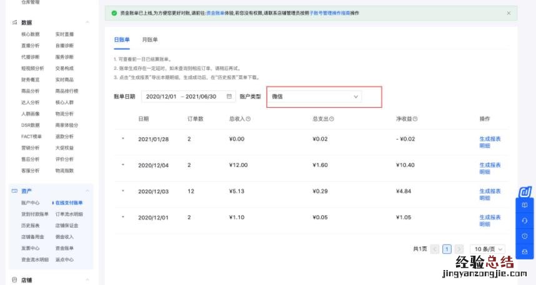
Task: Click the help icon beside 总收入
Action: coord(249,119)
